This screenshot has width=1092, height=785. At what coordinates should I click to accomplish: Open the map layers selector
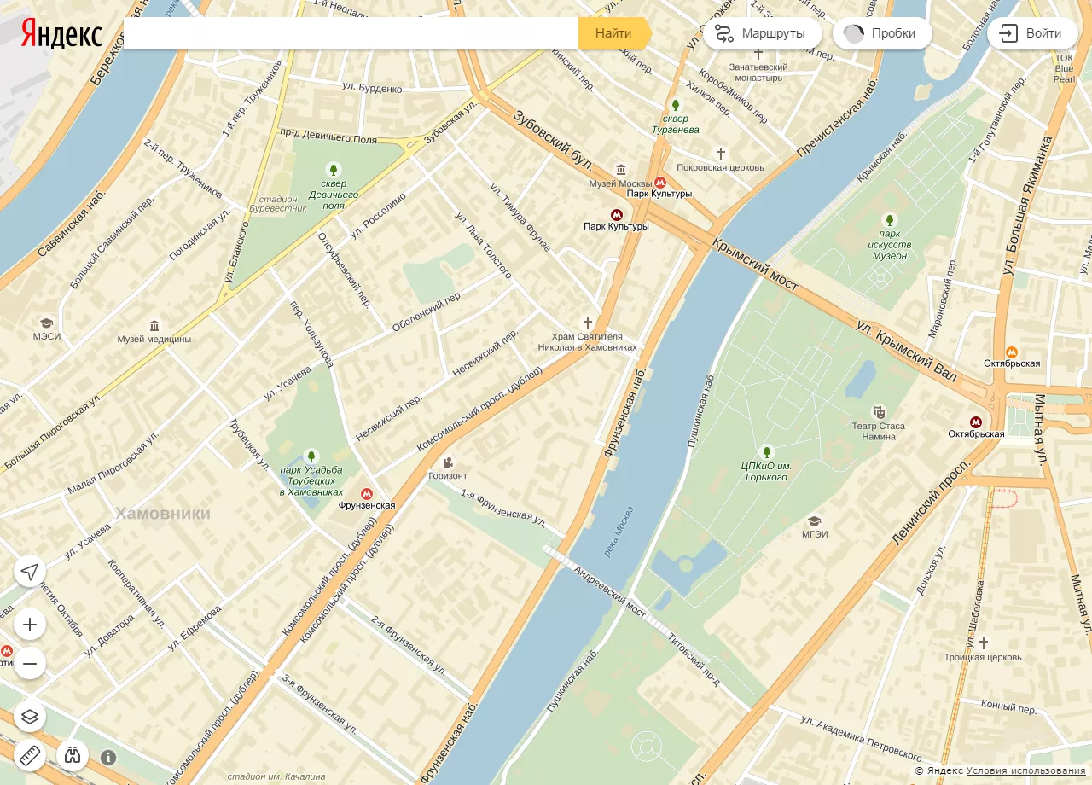tap(30, 716)
